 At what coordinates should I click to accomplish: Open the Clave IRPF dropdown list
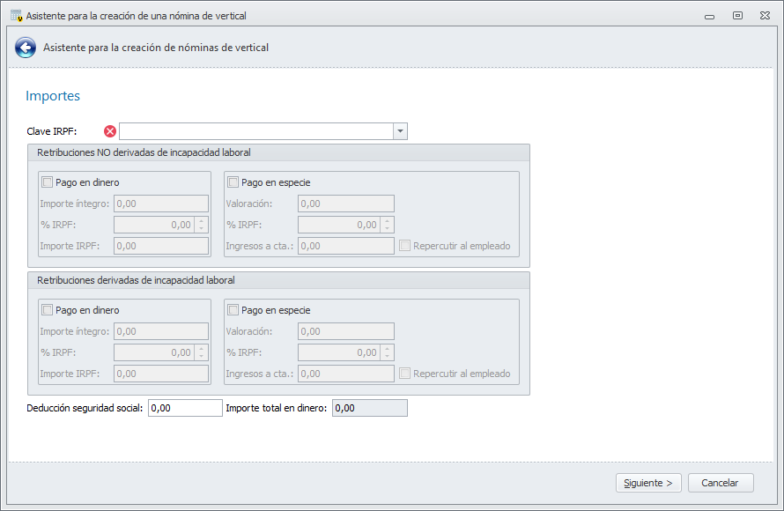[400, 131]
